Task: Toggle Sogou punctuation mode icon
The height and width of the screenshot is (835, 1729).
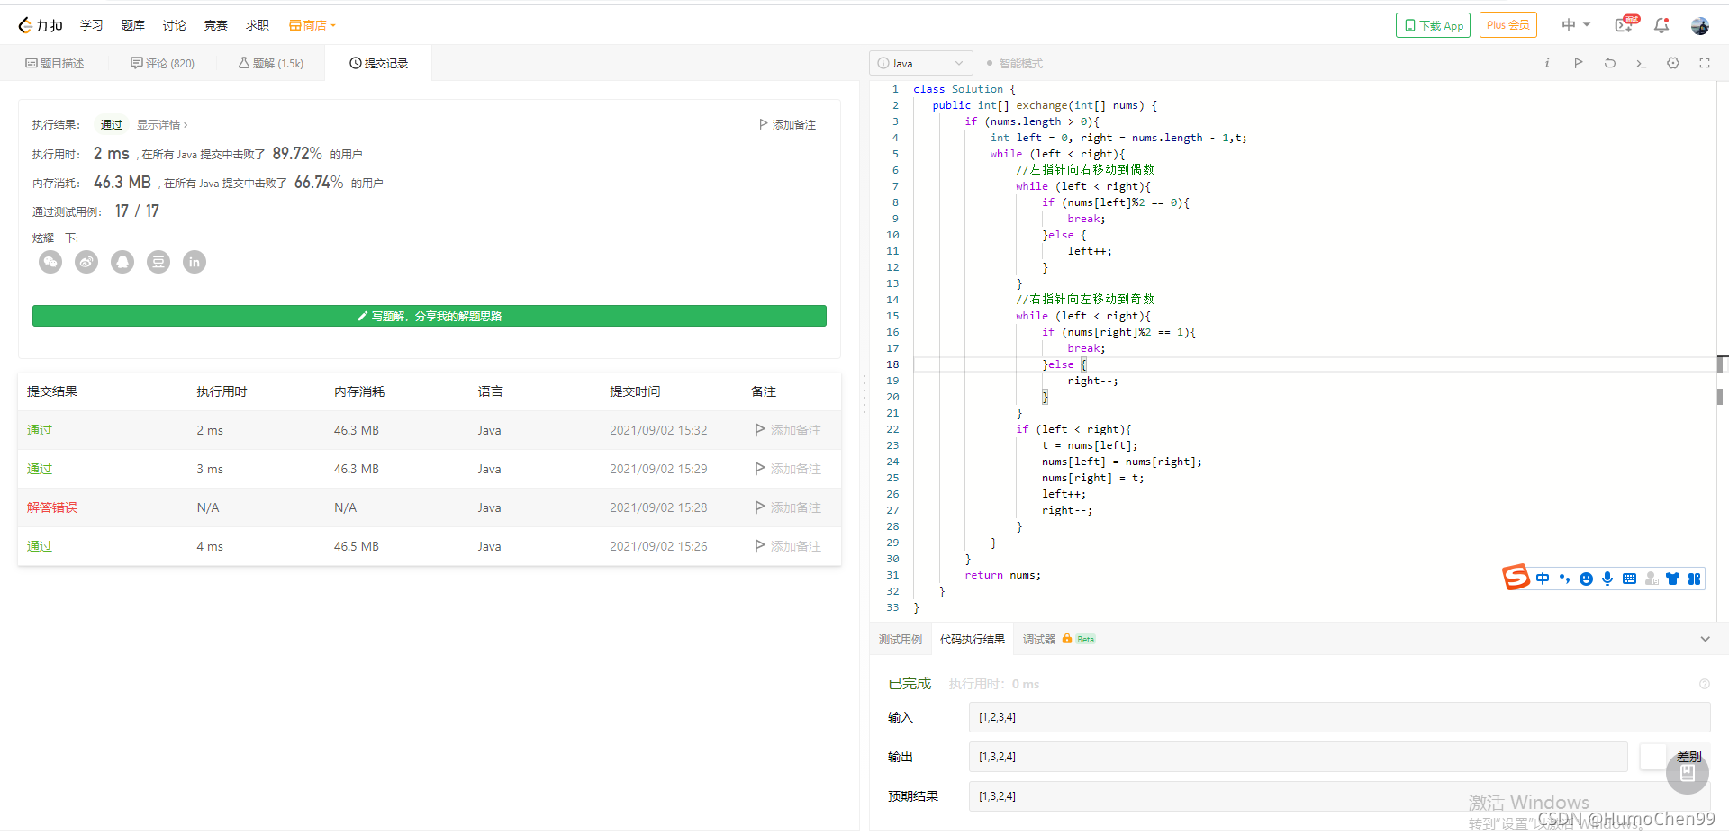Action: pyautogui.click(x=1564, y=579)
